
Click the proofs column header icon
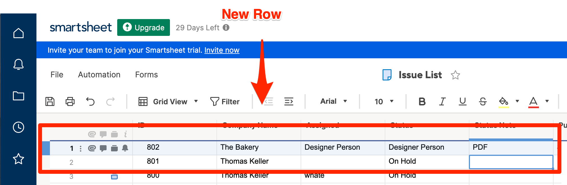coord(114,134)
